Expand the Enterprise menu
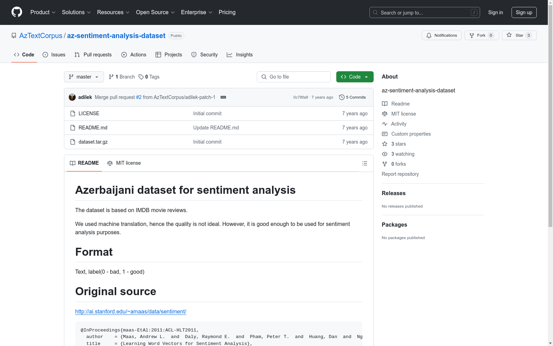 click(x=197, y=12)
